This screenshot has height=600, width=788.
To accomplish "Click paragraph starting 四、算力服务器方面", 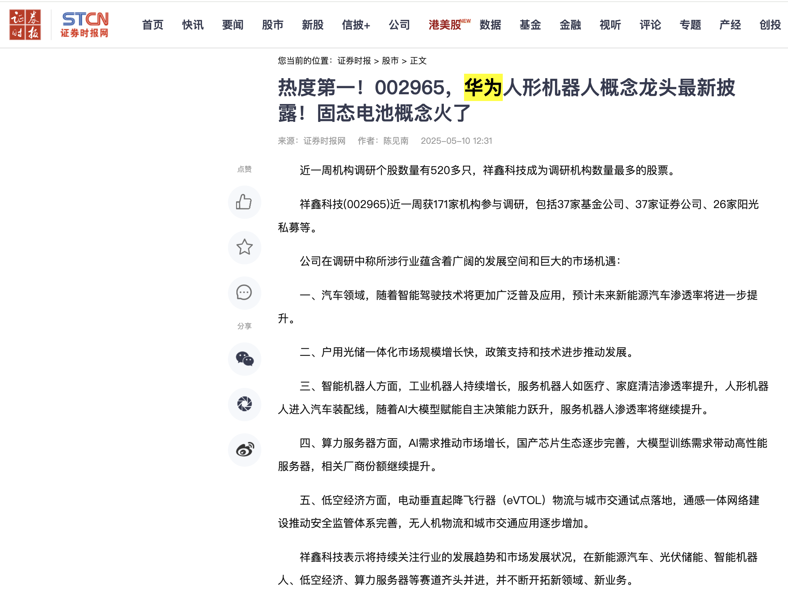I will [523, 454].
